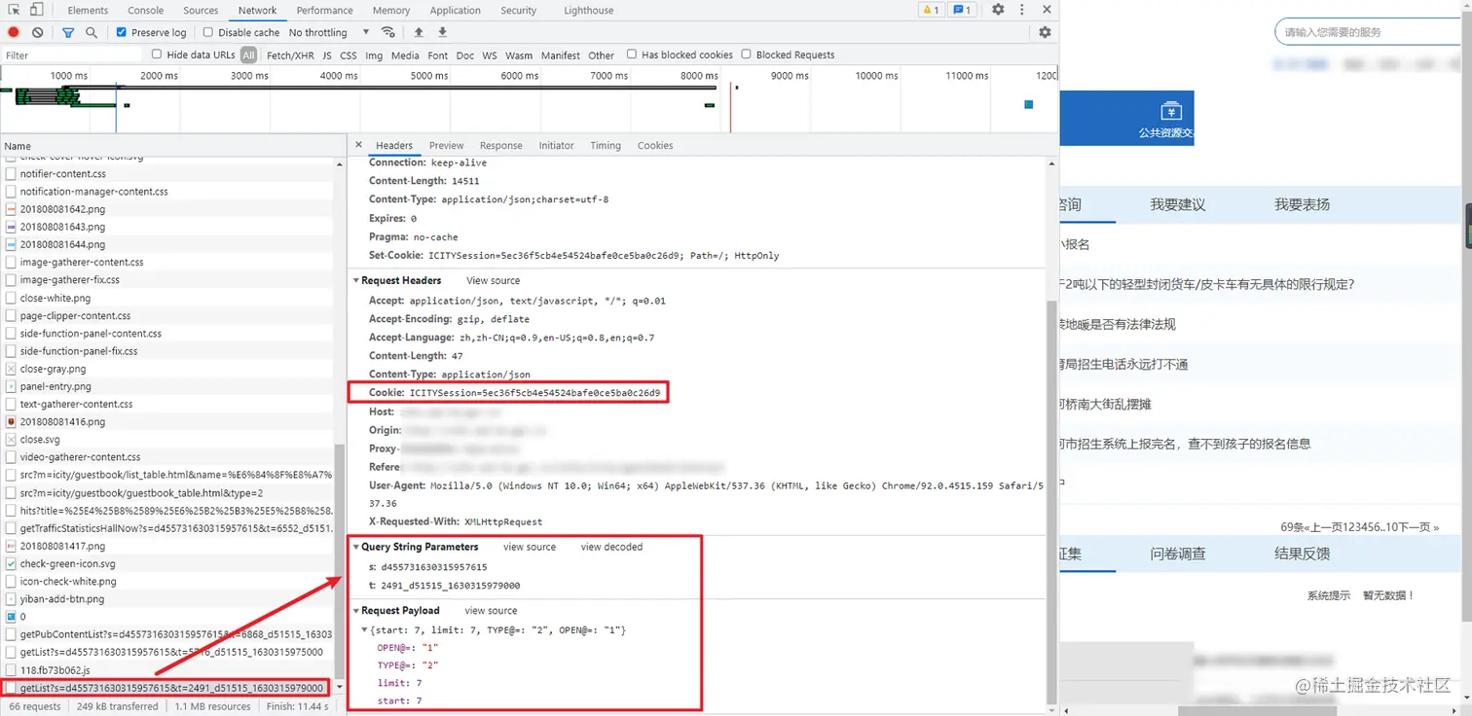
Task: Switch to the Sources tab
Action: 201,11
